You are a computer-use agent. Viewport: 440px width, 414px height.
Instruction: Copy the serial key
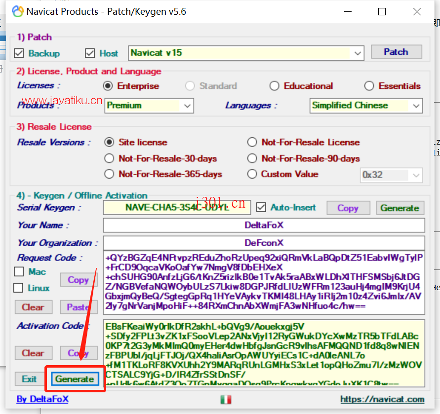348,208
